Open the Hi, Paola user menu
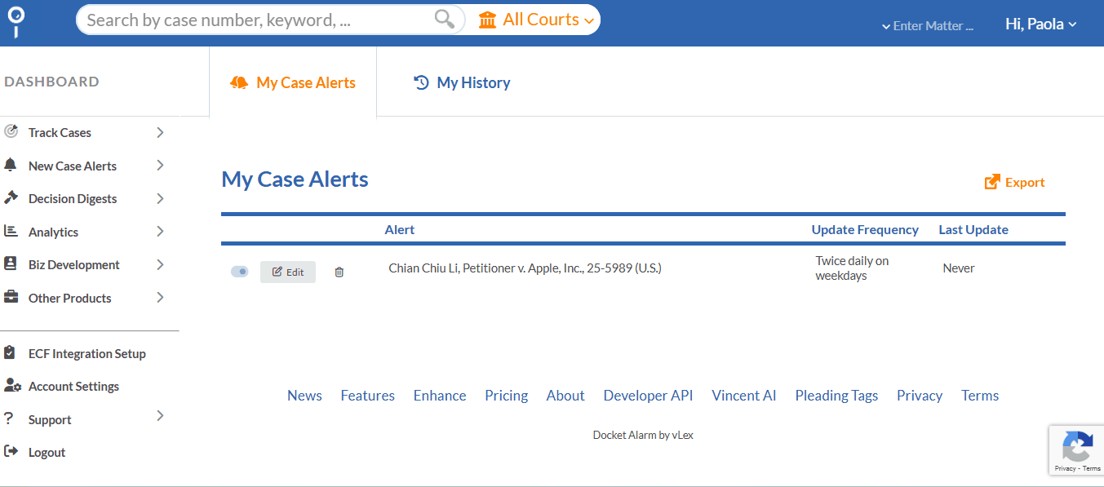Screen dimensions: 1104x487 (x=1040, y=24)
